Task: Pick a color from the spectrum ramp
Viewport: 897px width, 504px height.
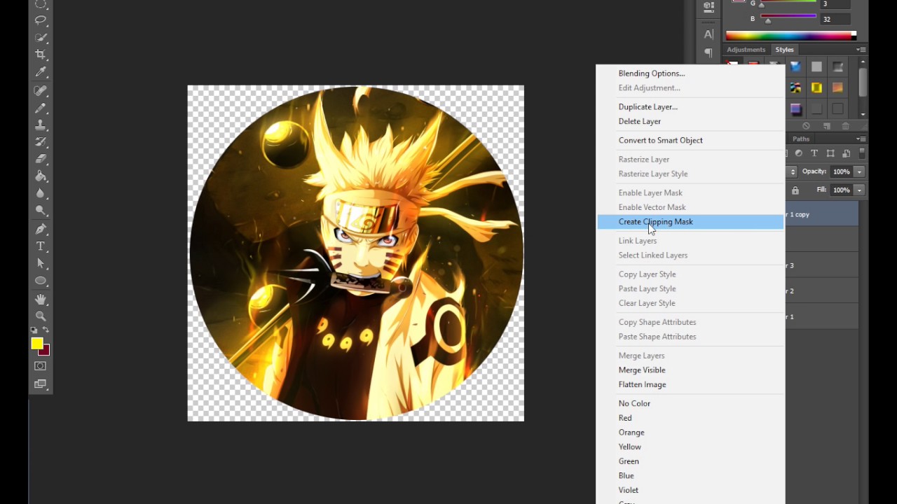Action: click(x=790, y=36)
